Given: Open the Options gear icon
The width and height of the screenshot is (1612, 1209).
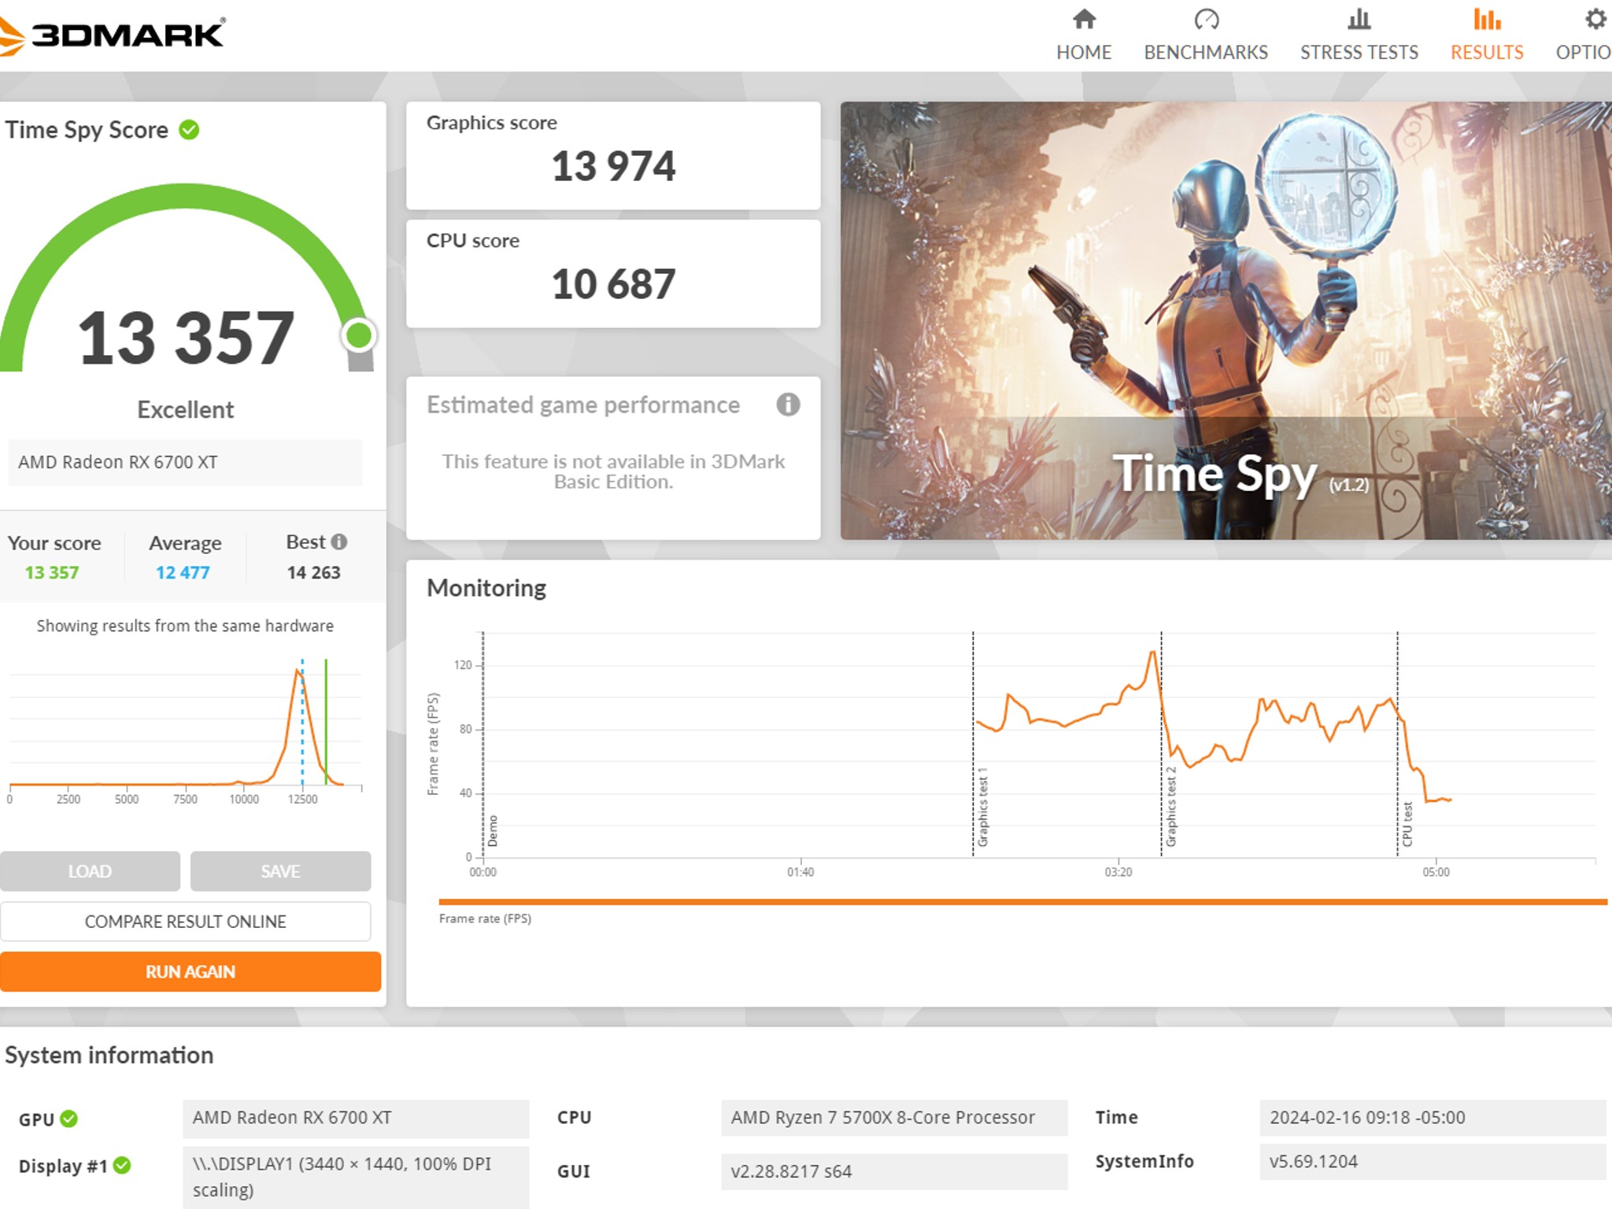Looking at the screenshot, I should coord(1595,19).
